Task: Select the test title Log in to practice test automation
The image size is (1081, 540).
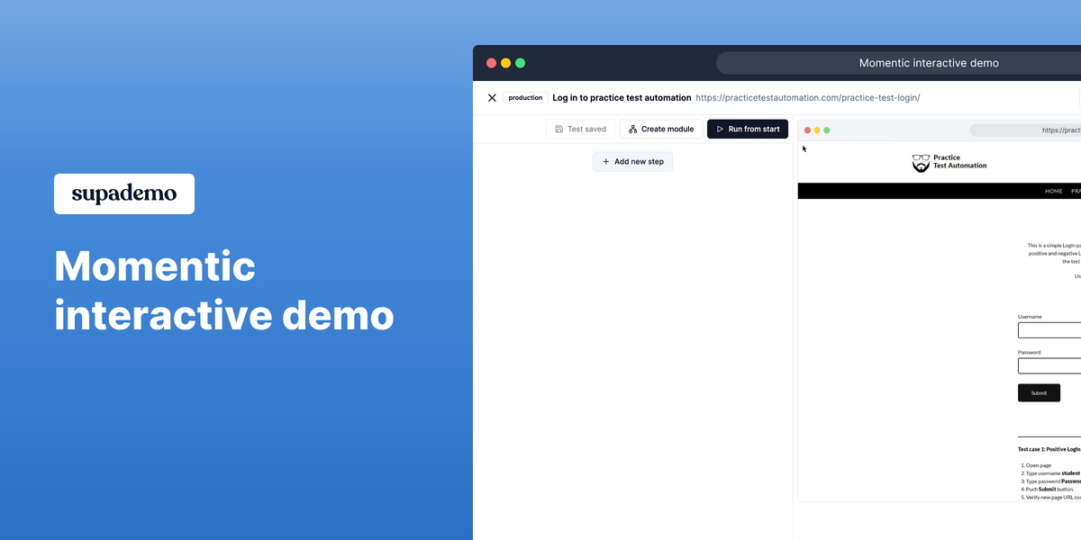Action: pyautogui.click(x=622, y=97)
